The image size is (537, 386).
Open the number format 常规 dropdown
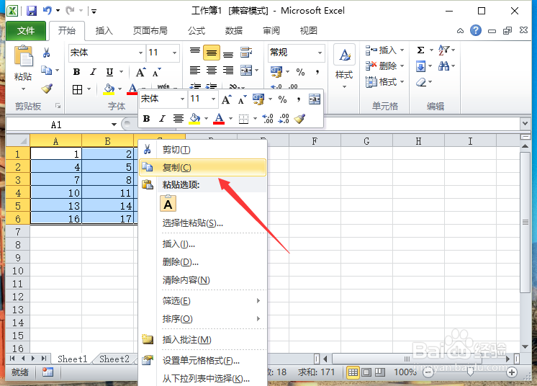(x=320, y=53)
